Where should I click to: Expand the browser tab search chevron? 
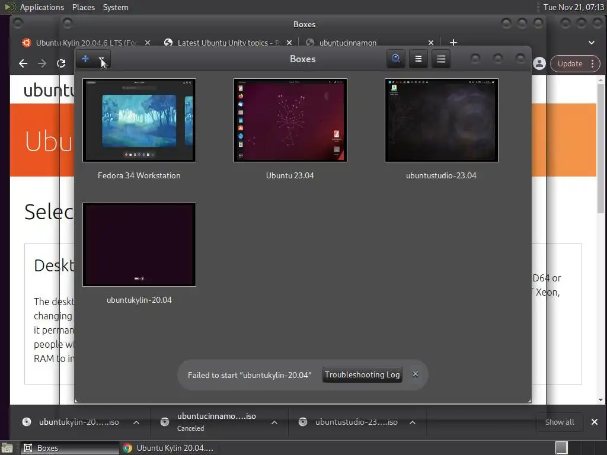tap(592, 43)
